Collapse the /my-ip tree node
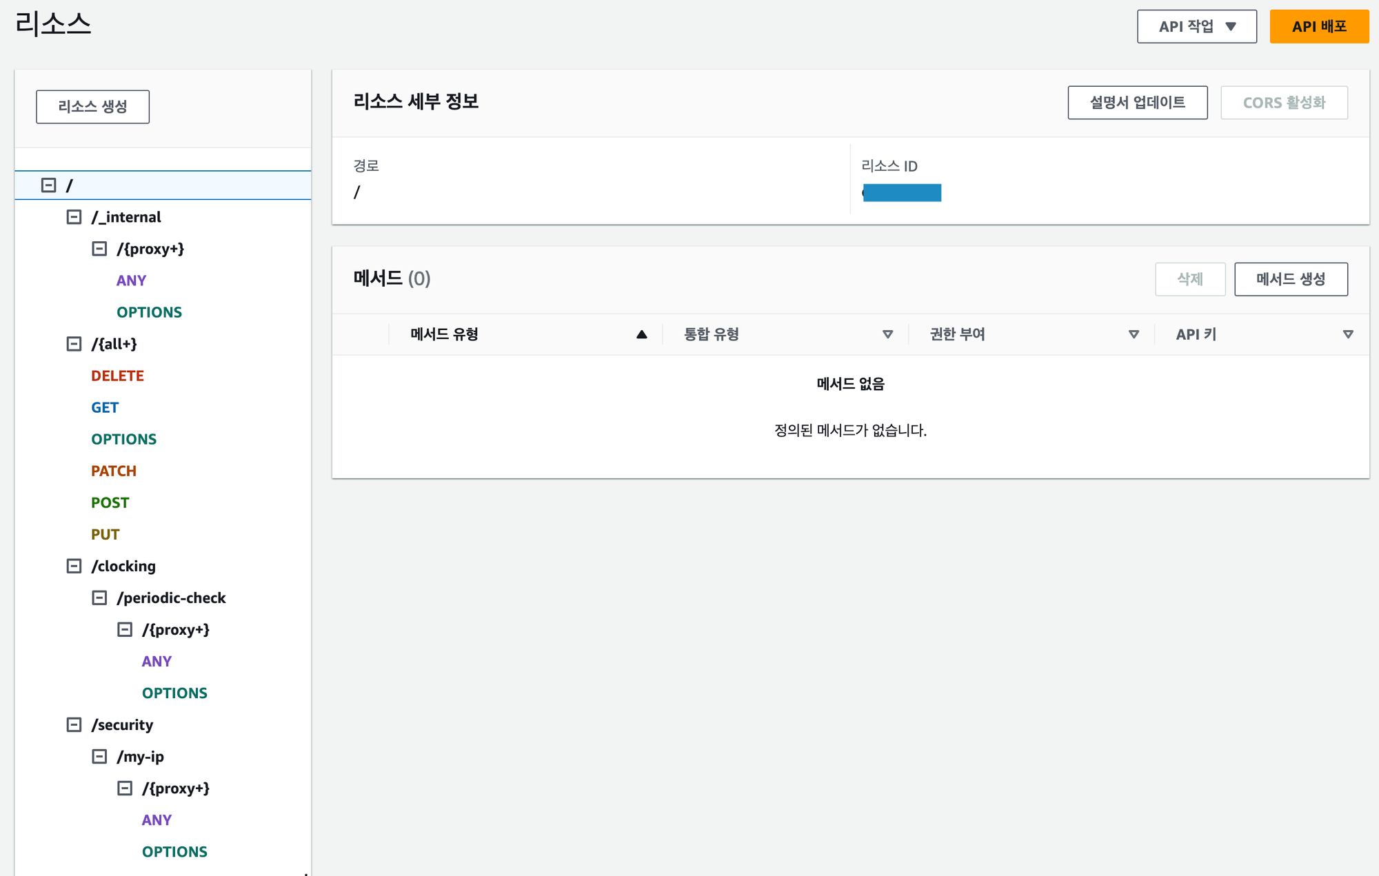Image resolution: width=1379 pixels, height=876 pixels. (x=99, y=756)
